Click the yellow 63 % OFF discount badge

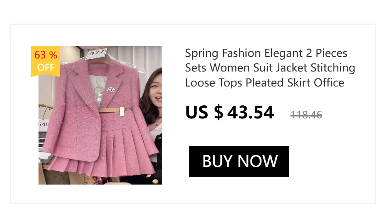click(x=45, y=62)
